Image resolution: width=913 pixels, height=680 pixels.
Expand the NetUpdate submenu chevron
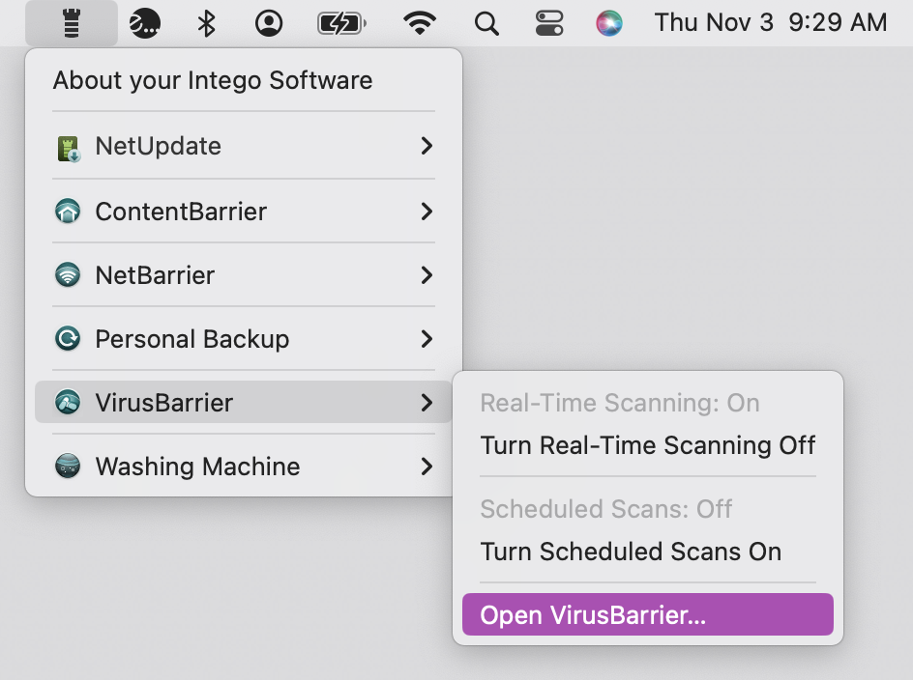[x=427, y=146]
